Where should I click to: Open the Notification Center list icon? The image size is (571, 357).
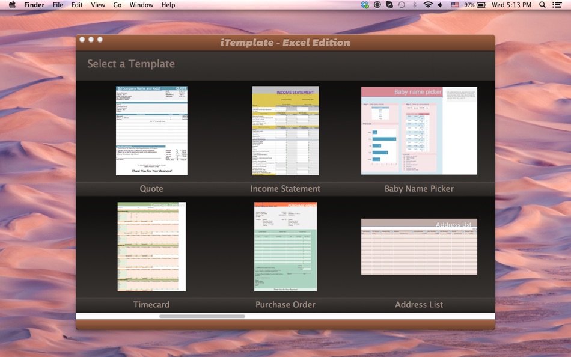(557, 5)
